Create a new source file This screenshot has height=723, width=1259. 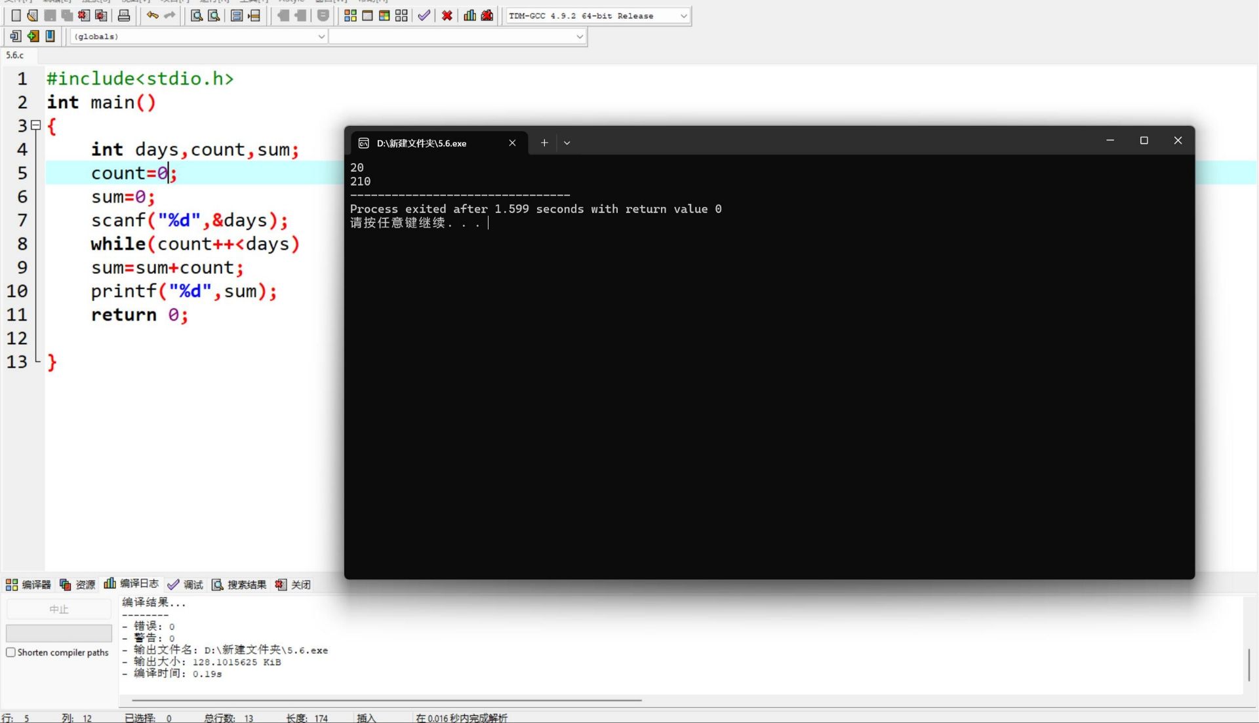pyautogui.click(x=14, y=16)
